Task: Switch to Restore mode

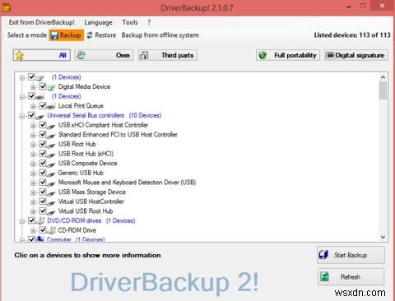Action: (x=101, y=35)
